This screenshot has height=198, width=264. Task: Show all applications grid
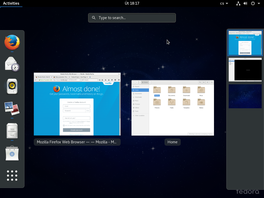click(x=12, y=176)
